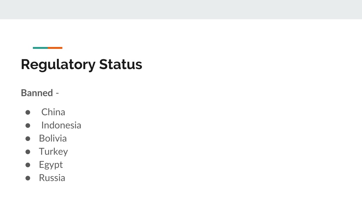Click the bullet point beside Bolivia

[28, 139]
